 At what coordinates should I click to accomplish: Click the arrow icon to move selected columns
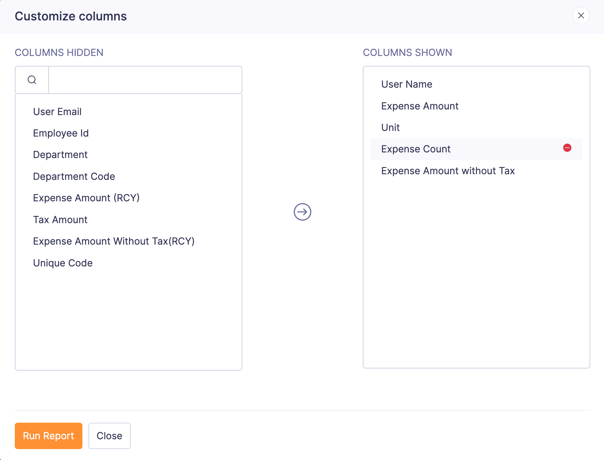(x=302, y=212)
